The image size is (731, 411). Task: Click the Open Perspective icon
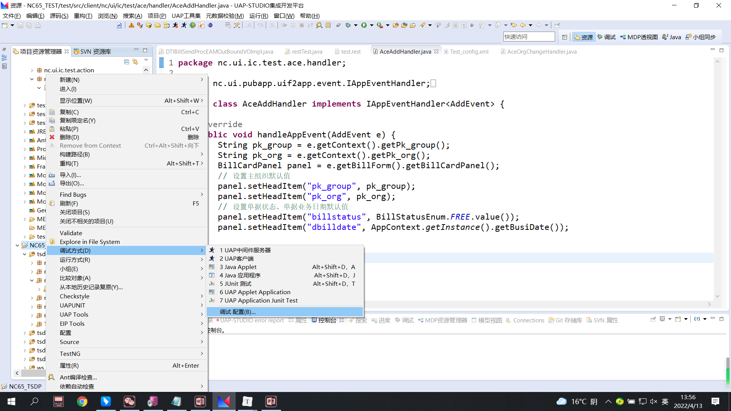[x=565, y=37]
